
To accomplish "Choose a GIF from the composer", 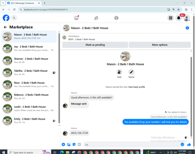I will [79, 144].
